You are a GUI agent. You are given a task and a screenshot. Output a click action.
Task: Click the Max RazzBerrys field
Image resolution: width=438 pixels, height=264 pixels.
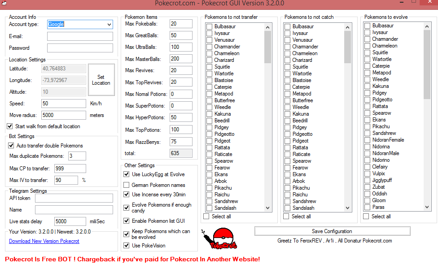coord(181,142)
